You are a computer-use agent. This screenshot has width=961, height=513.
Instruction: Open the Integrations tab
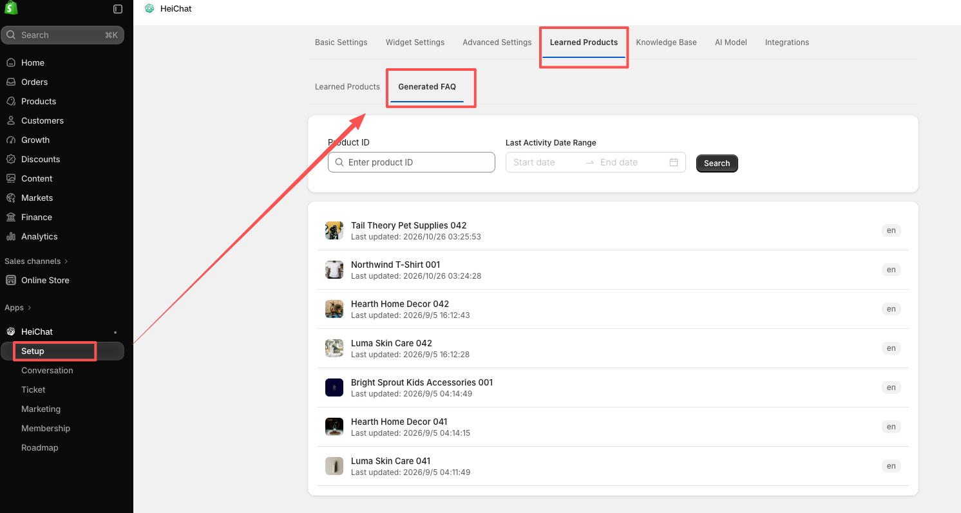coord(786,42)
